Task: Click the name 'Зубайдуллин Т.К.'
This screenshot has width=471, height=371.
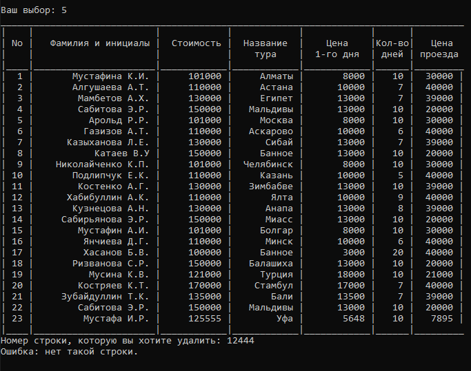Action: click(x=105, y=297)
